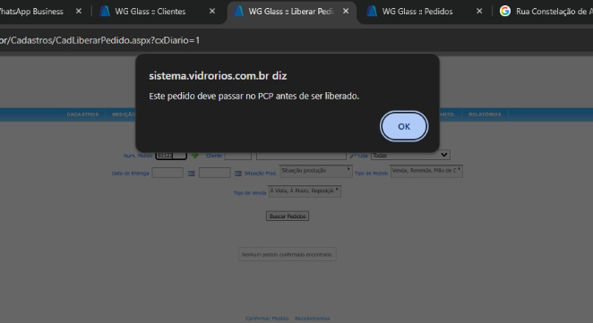Expand the Situação produção dropdown
593x323 pixels.
pos(316,171)
